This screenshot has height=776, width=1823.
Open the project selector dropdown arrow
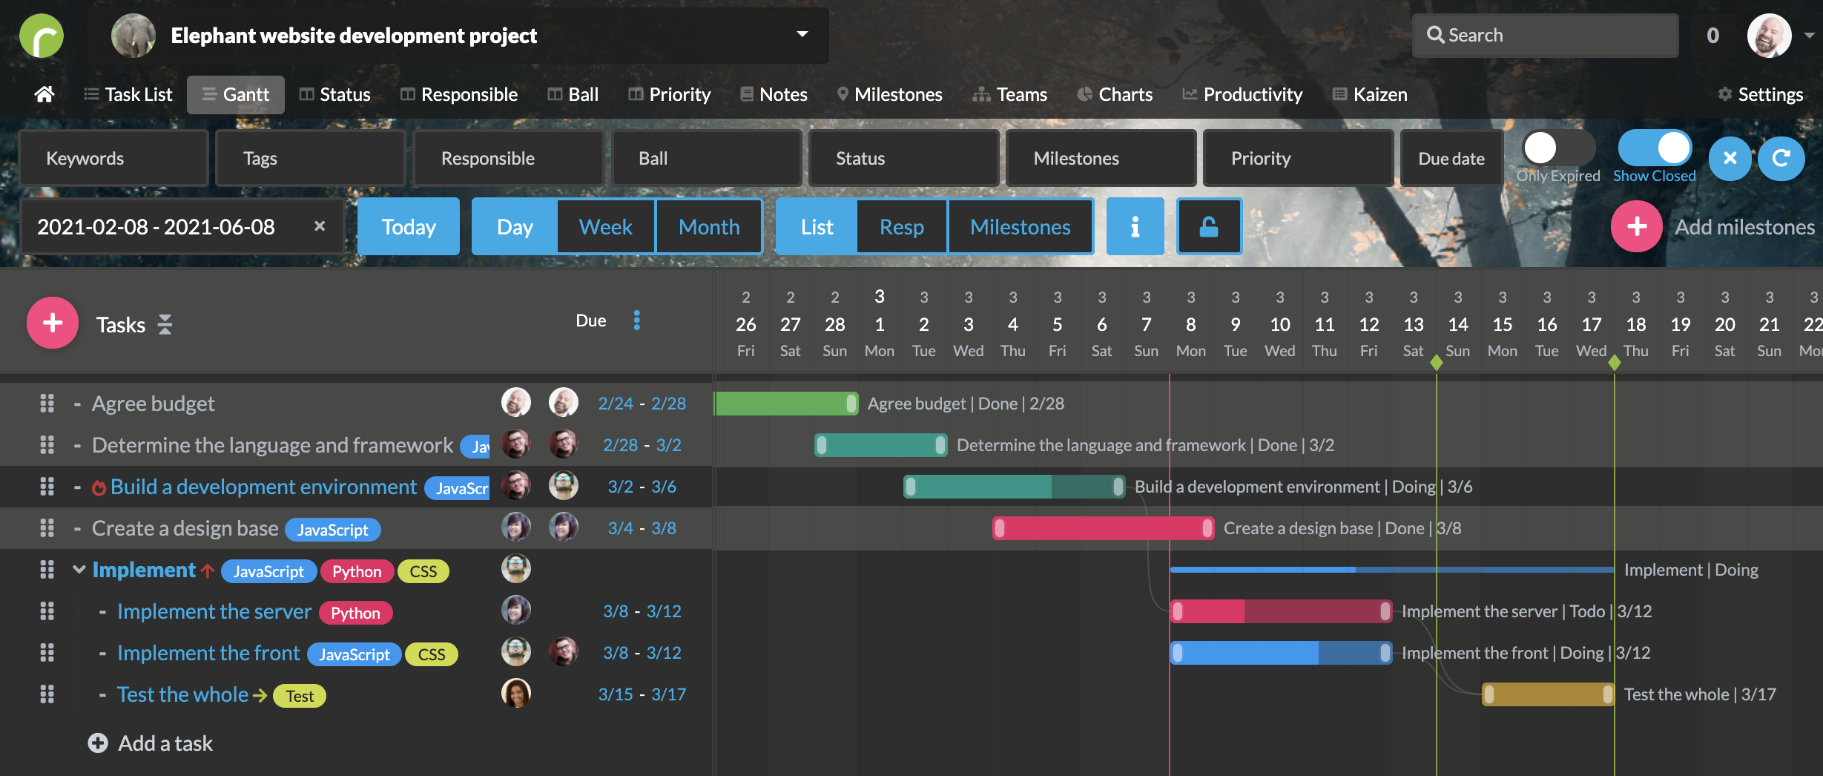[x=802, y=34]
